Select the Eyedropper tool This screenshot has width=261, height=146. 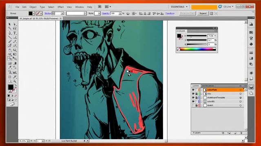coord(9,67)
